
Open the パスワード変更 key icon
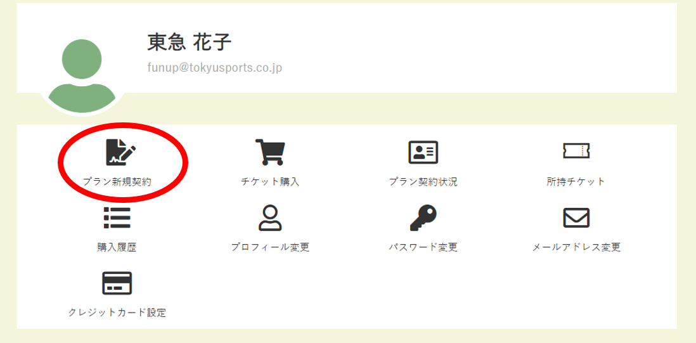[x=423, y=218]
